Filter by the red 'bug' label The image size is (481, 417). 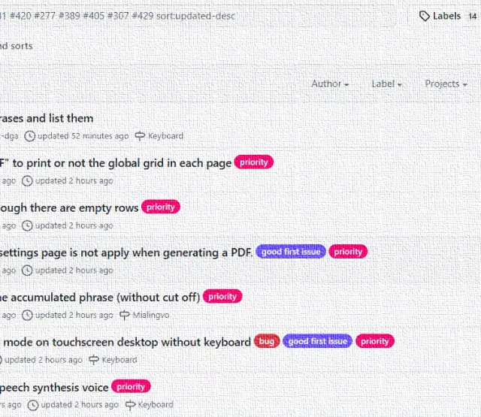[x=267, y=342]
